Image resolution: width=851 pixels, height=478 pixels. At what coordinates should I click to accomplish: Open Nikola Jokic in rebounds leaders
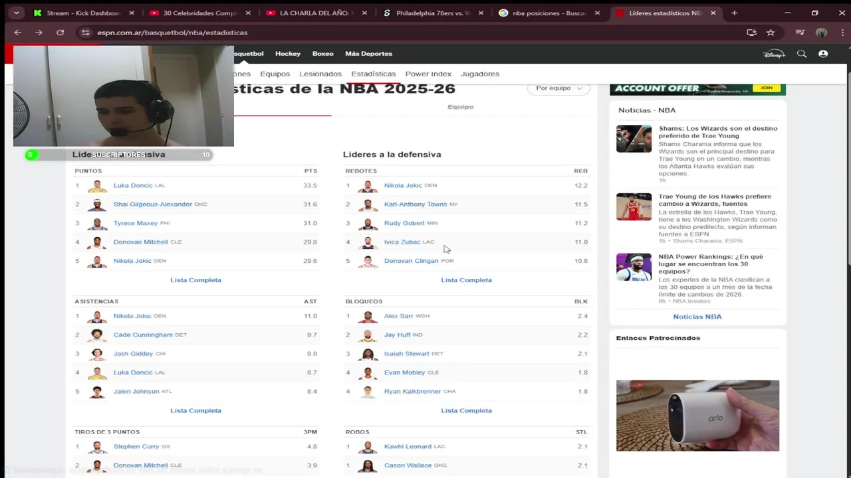[x=403, y=186]
